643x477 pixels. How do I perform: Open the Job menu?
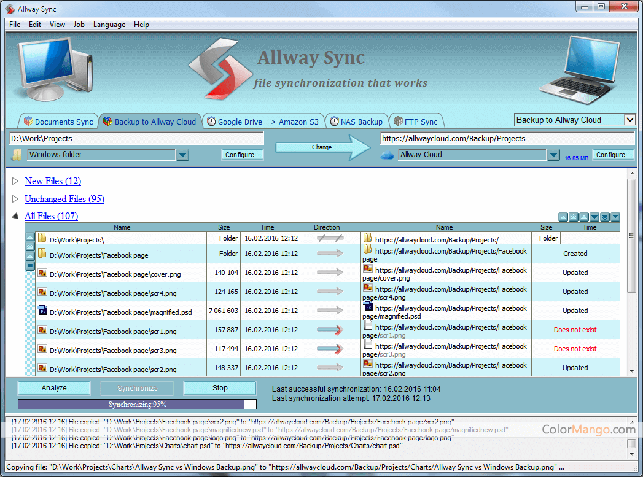click(x=79, y=25)
